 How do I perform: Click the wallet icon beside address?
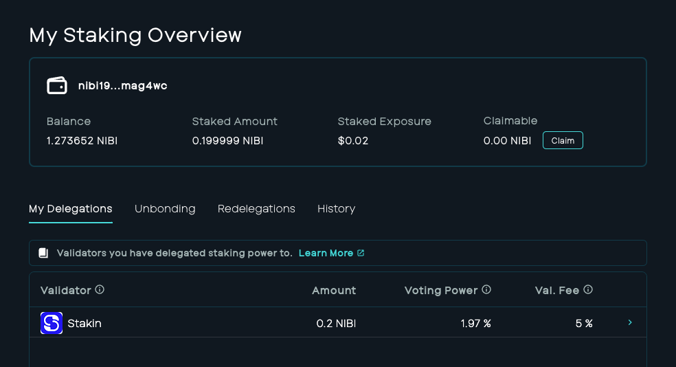[x=57, y=85]
